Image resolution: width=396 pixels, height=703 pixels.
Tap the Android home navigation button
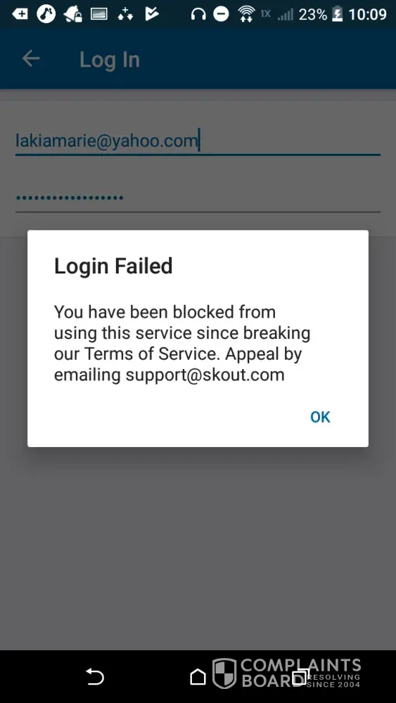198,676
